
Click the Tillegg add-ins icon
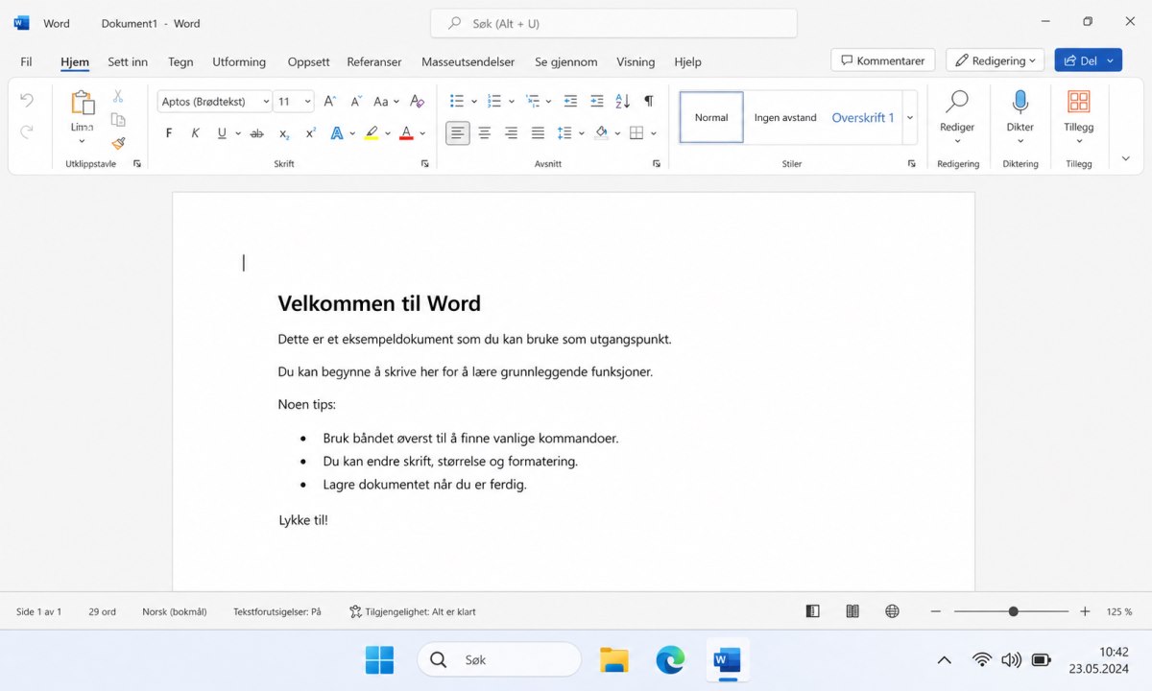click(x=1079, y=102)
